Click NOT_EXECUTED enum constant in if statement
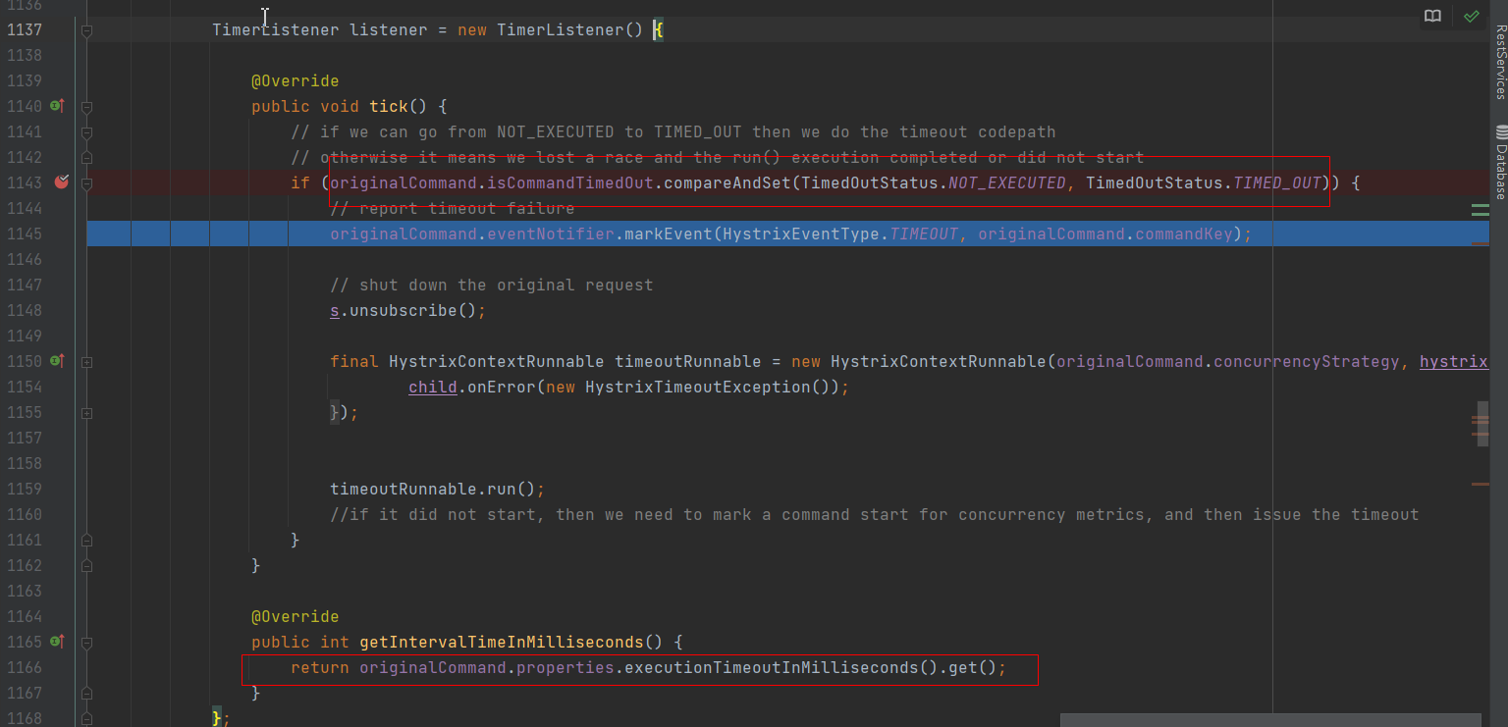 1006,182
